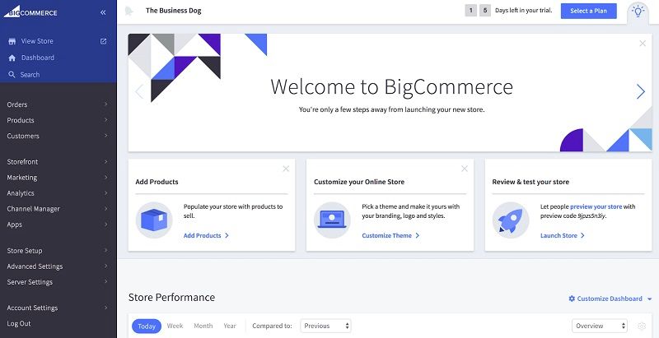This screenshot has width=659, height=338.
Task: Click the View Store link text
Action: (37, 41)
